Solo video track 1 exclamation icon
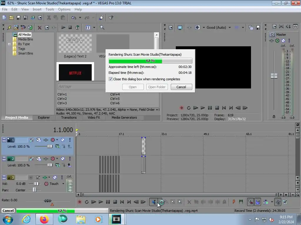 70,140
